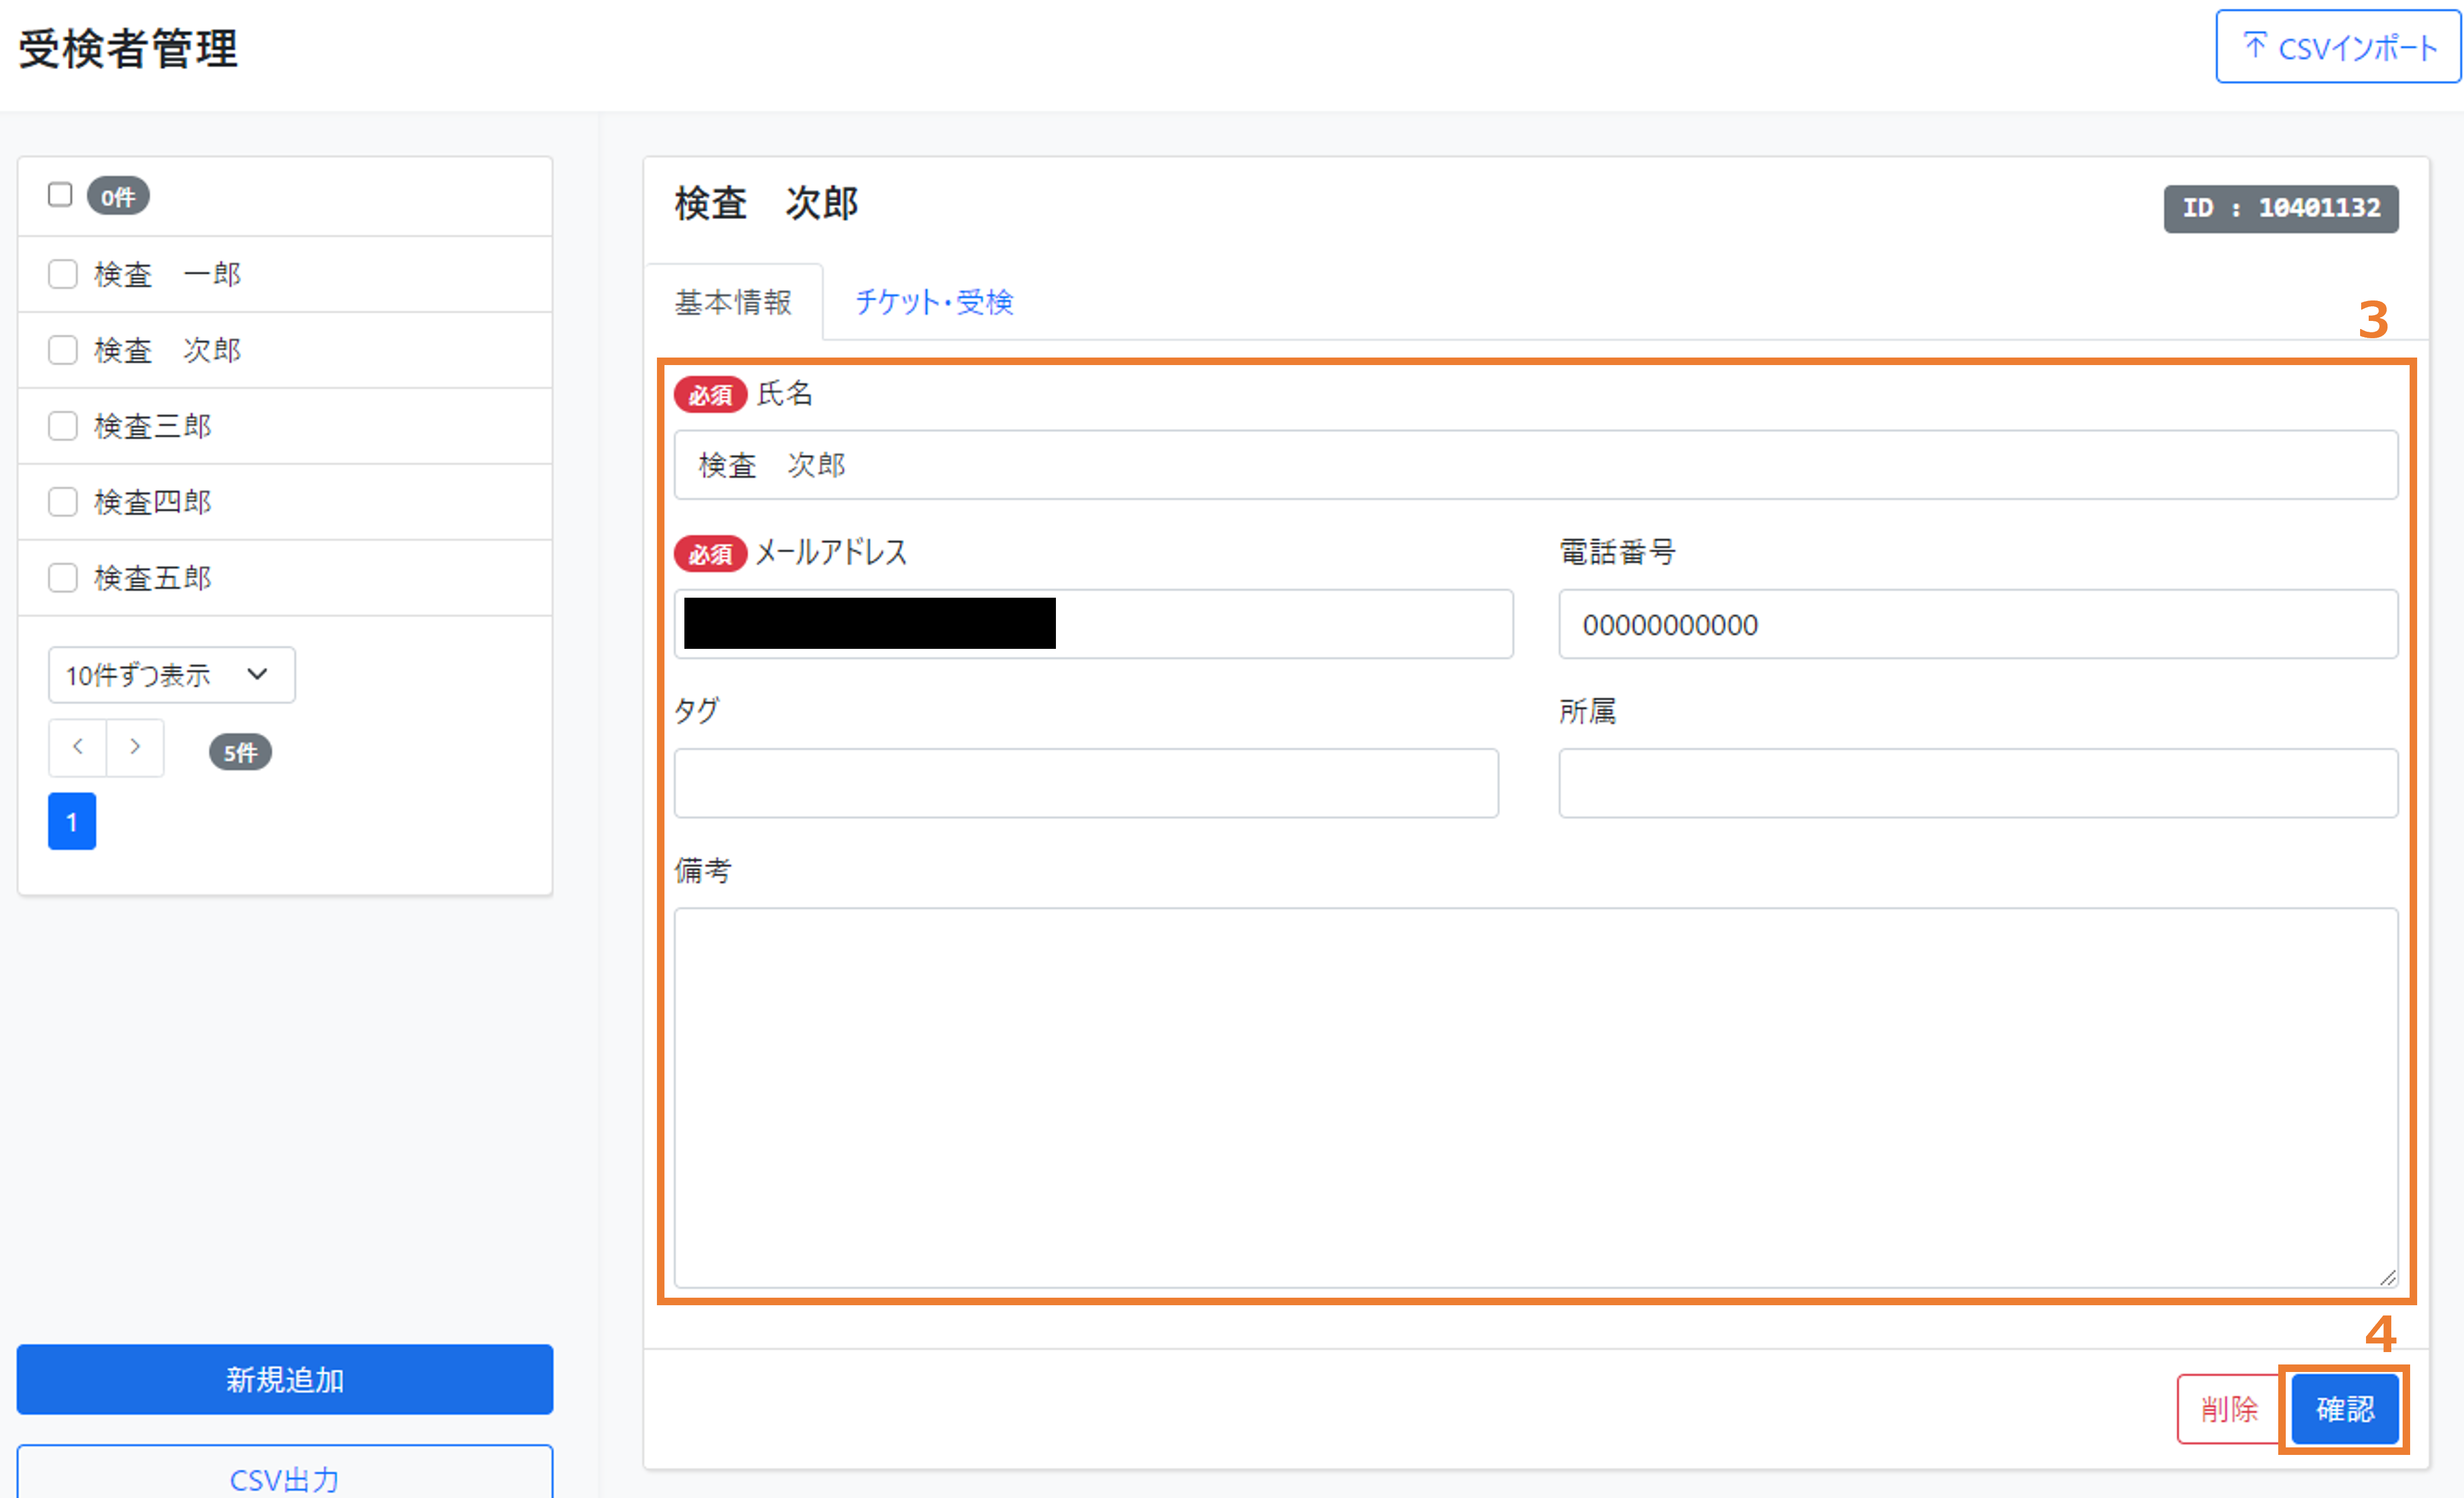Click the 確認 button

pyautogui.click(x=2345, y=1409)
